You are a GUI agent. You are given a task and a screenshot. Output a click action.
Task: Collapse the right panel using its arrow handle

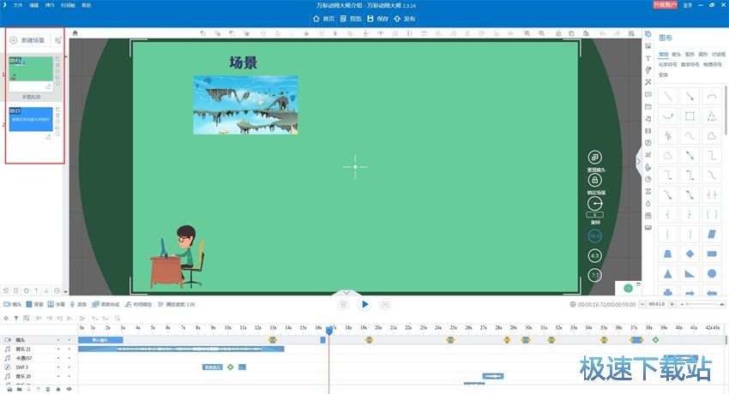(x=639, y=162)
